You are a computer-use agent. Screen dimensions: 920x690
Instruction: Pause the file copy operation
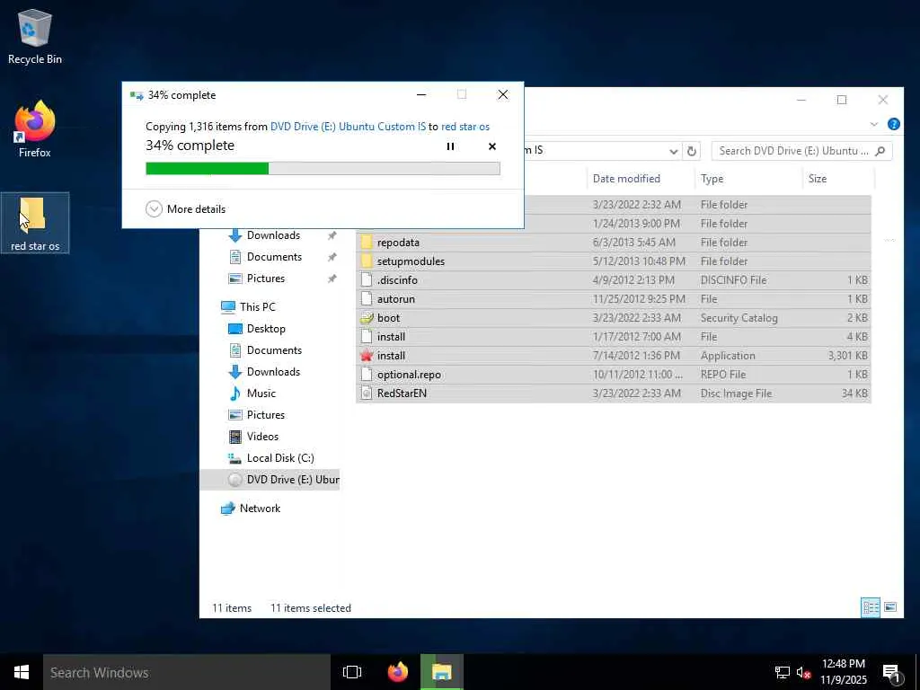450,146
